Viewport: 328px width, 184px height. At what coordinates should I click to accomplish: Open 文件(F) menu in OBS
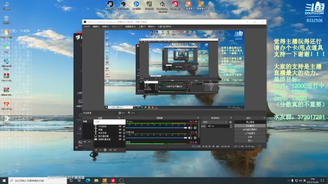(x=87, y=27)
